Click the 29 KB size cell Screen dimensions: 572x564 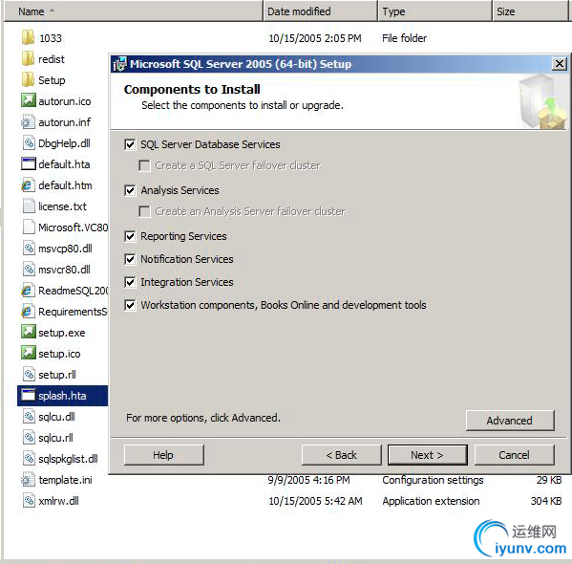click(x=549, y=480)
